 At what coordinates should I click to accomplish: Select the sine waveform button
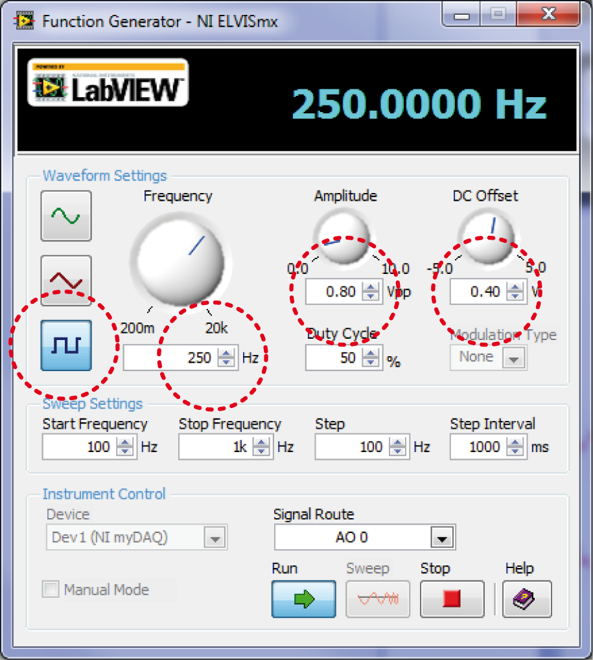[x=66, y=216]
